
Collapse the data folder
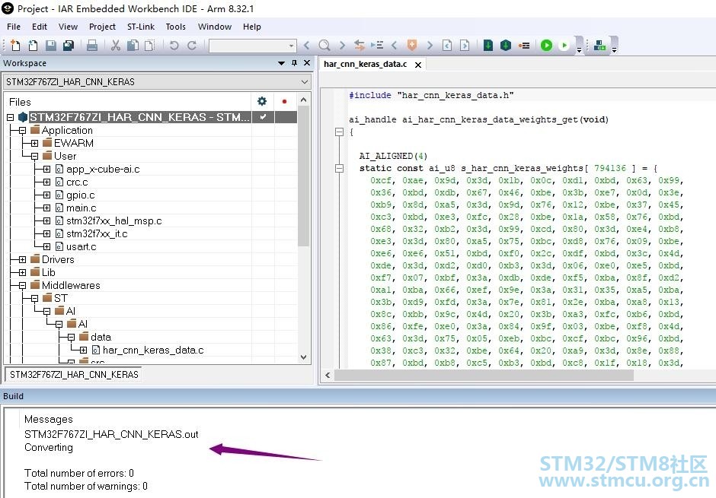tap(72, 337)
